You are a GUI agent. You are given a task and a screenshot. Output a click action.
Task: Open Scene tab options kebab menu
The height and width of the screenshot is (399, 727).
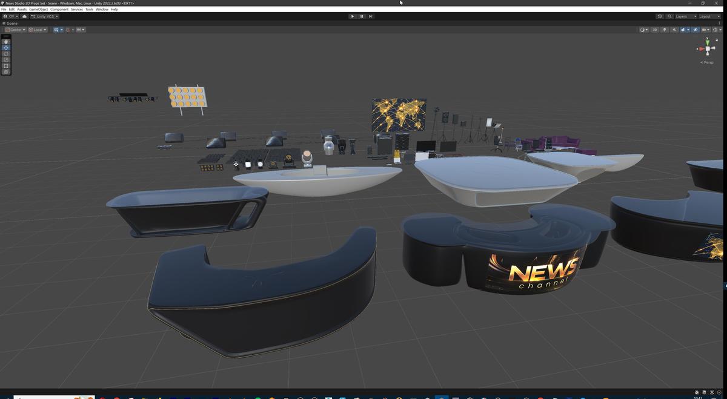tap(719, 23)
